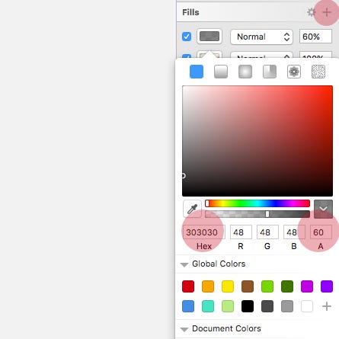Activate the eyedropper color picker
The height and width of the screenshot is (339, 339).
[x=192, y=209]
